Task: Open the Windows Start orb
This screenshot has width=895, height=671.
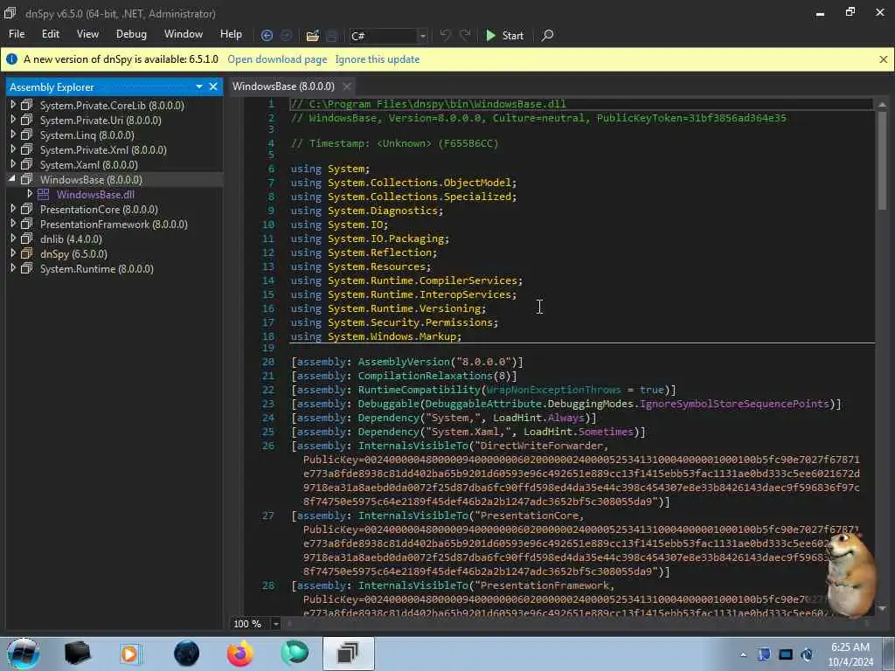Action: click(23, 654)
